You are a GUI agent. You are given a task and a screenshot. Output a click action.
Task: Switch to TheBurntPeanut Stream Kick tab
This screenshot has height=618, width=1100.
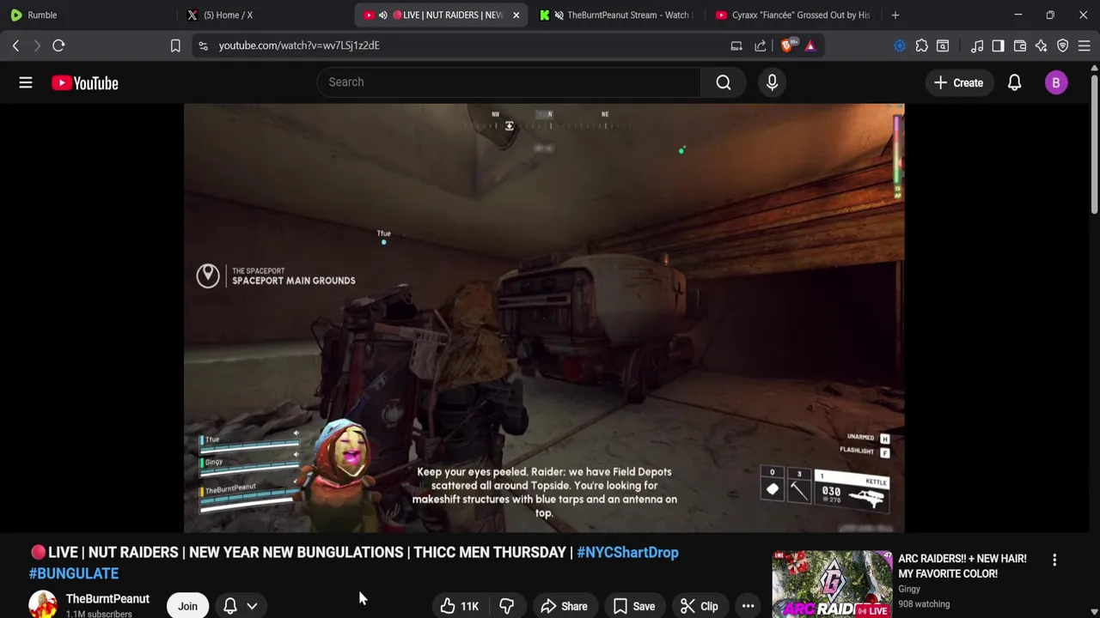617,15
